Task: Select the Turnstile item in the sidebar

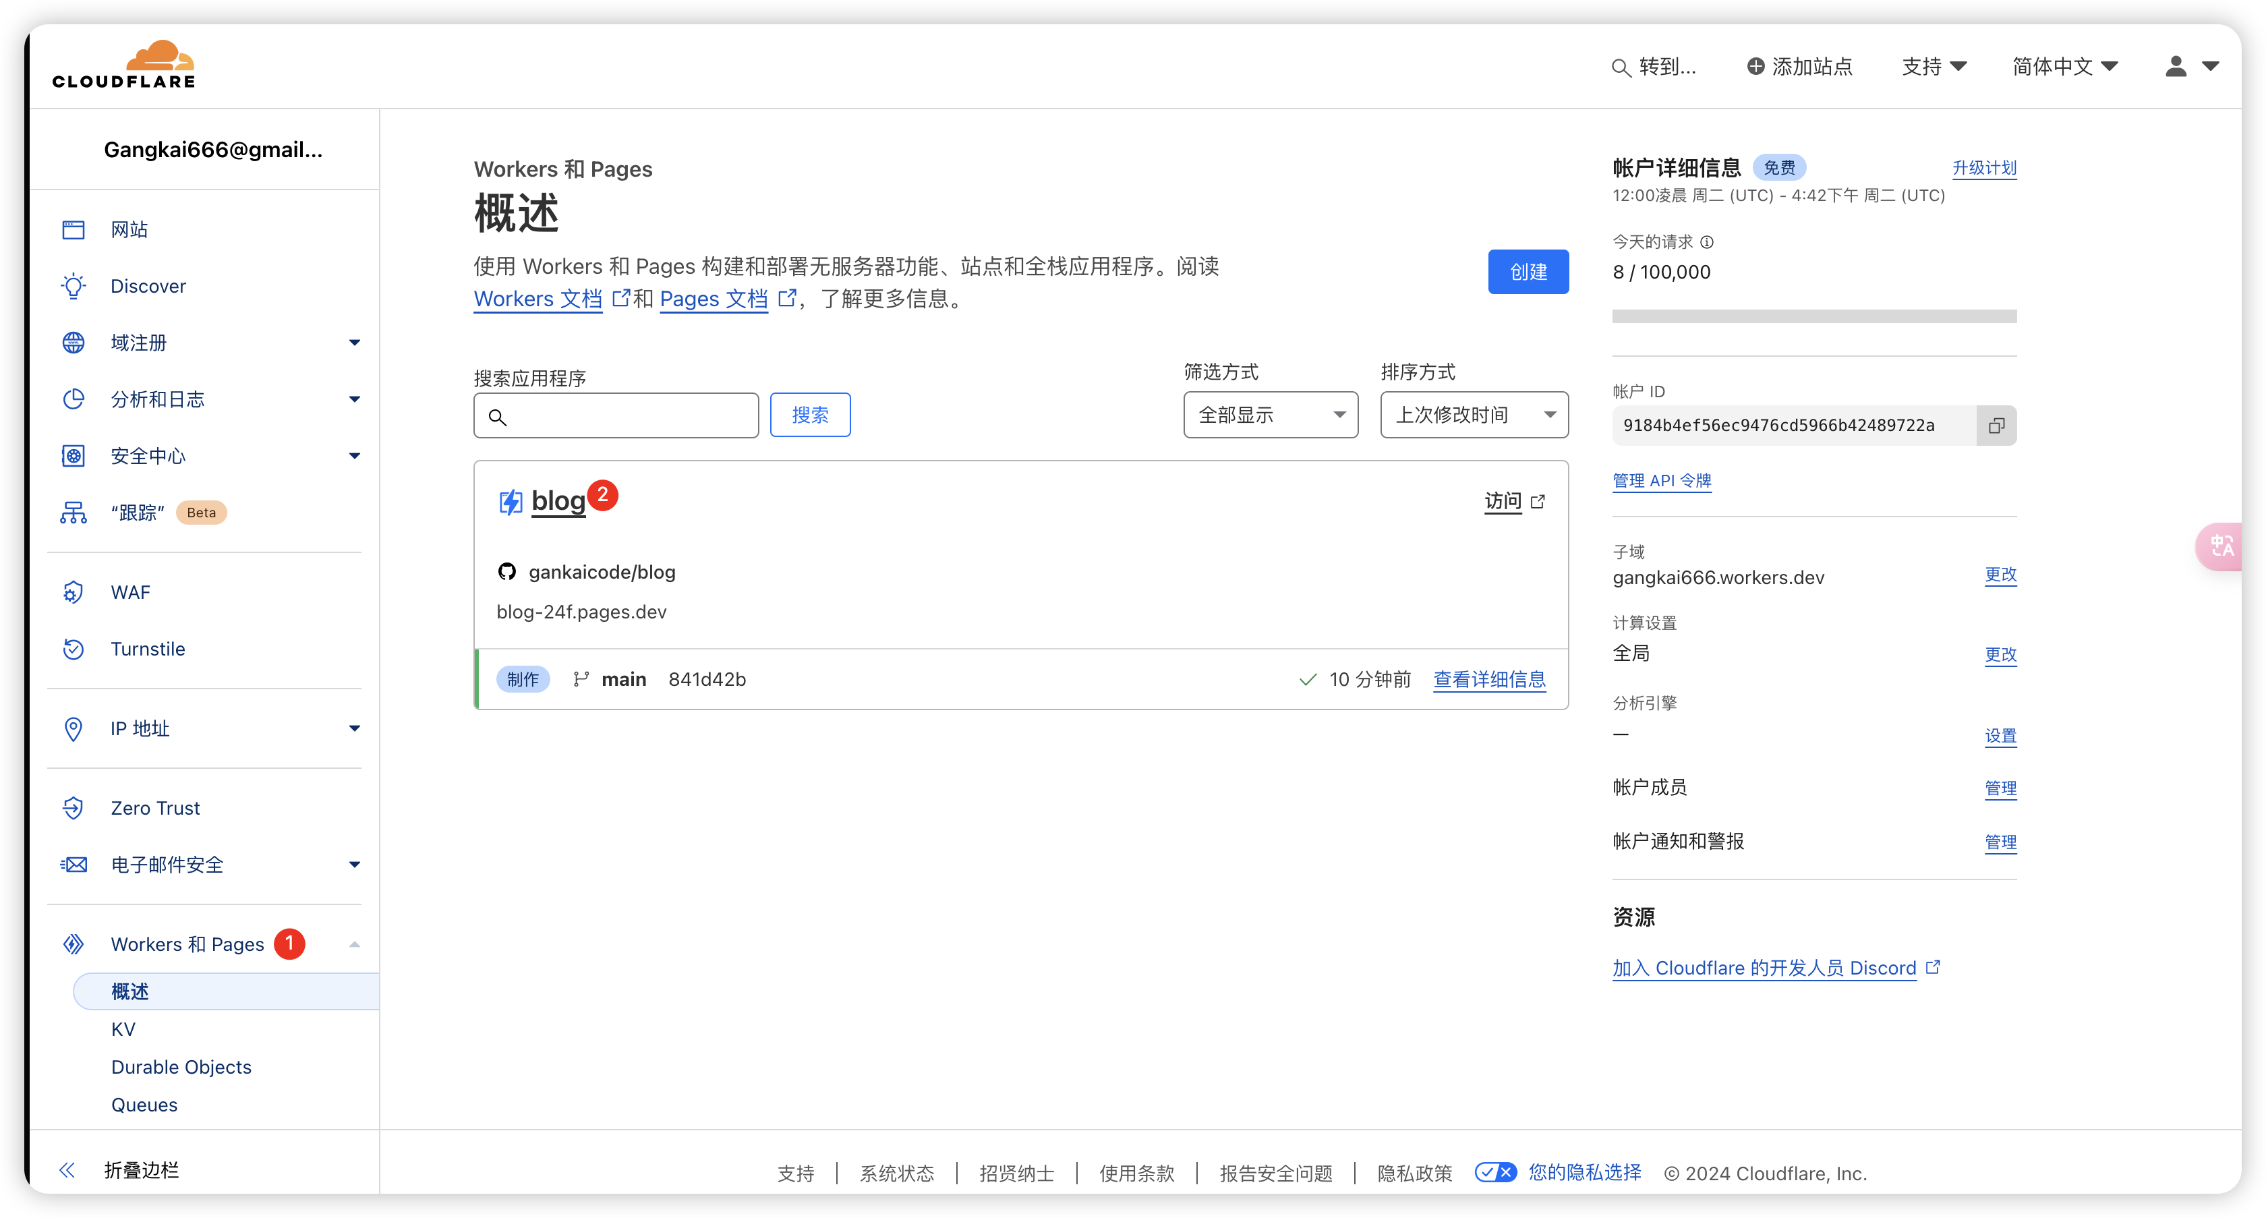Action: tap(147, 649)
